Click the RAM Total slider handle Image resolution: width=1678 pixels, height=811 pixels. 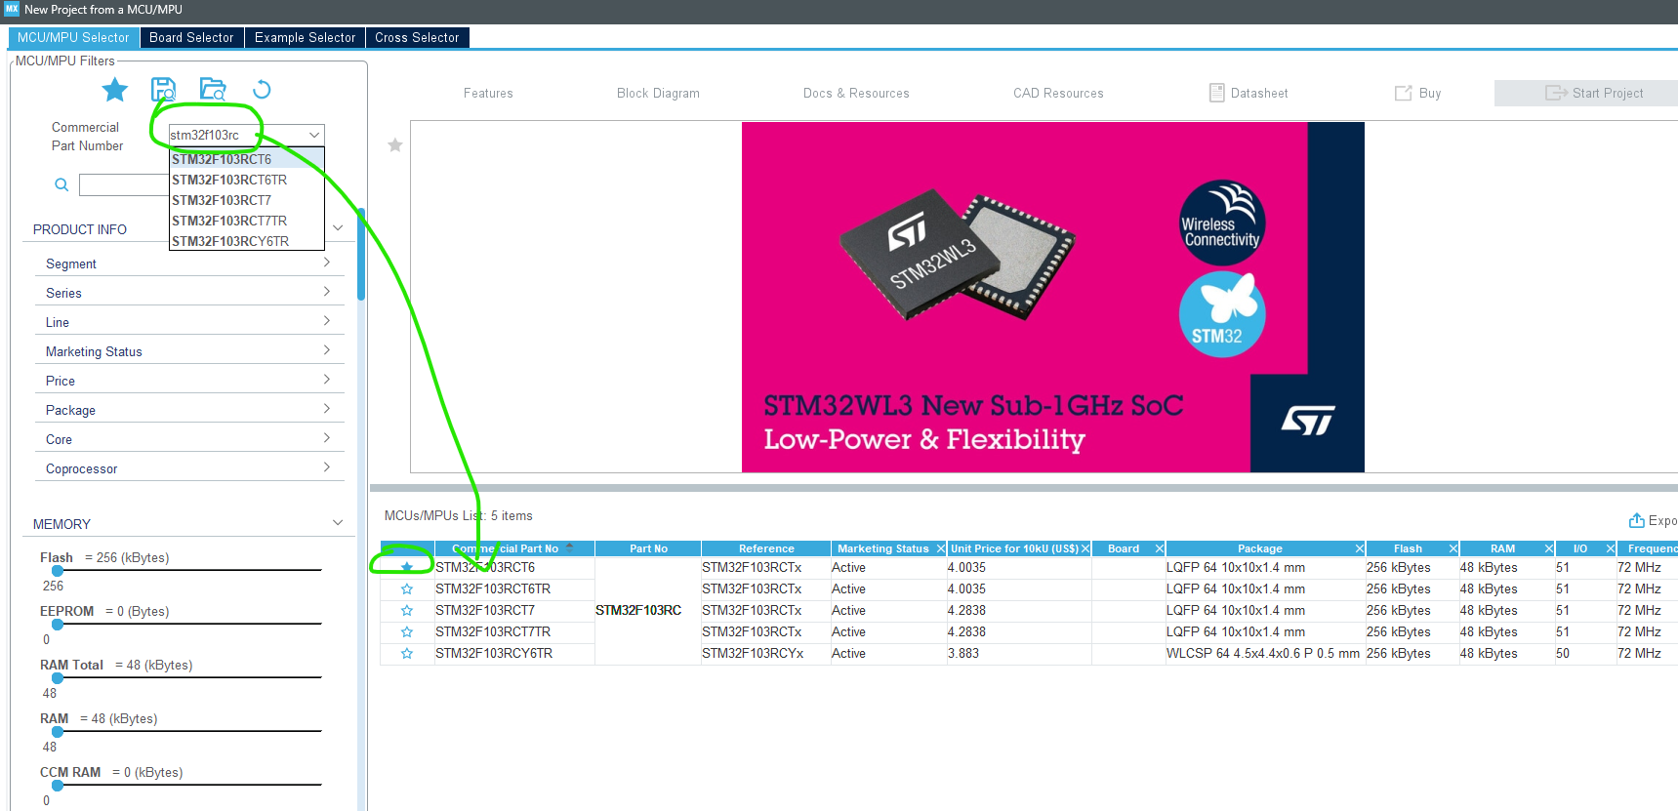(x=58, y=678)
